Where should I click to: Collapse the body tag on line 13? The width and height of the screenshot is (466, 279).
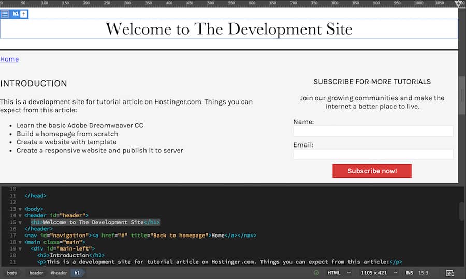click(x=20, y=209)
